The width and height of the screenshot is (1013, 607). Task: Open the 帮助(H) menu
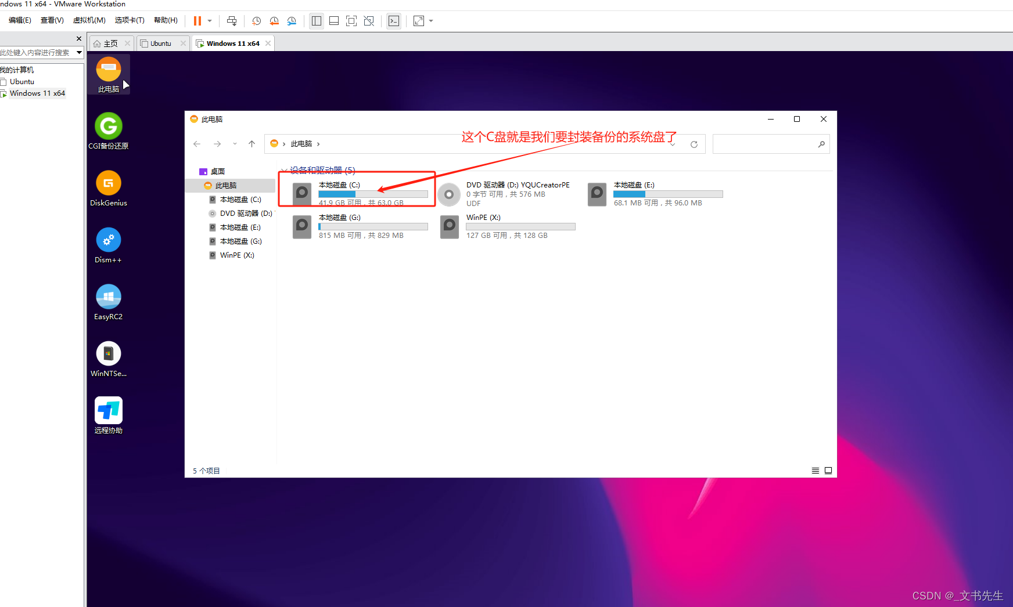pos(166,20)
